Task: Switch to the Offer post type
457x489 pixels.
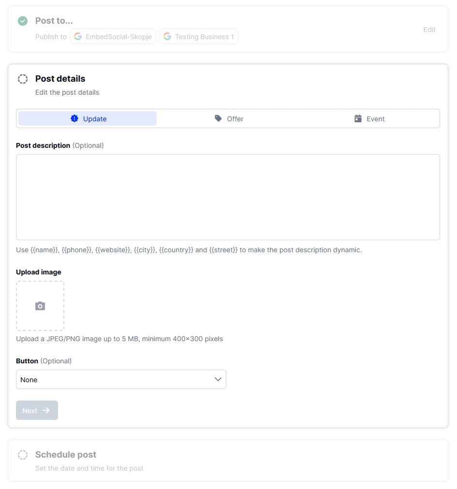Action: coord(229,118)
